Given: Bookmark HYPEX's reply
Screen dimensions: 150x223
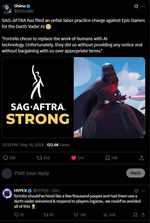Looking at the screenshot, I should tap(135, 214).
